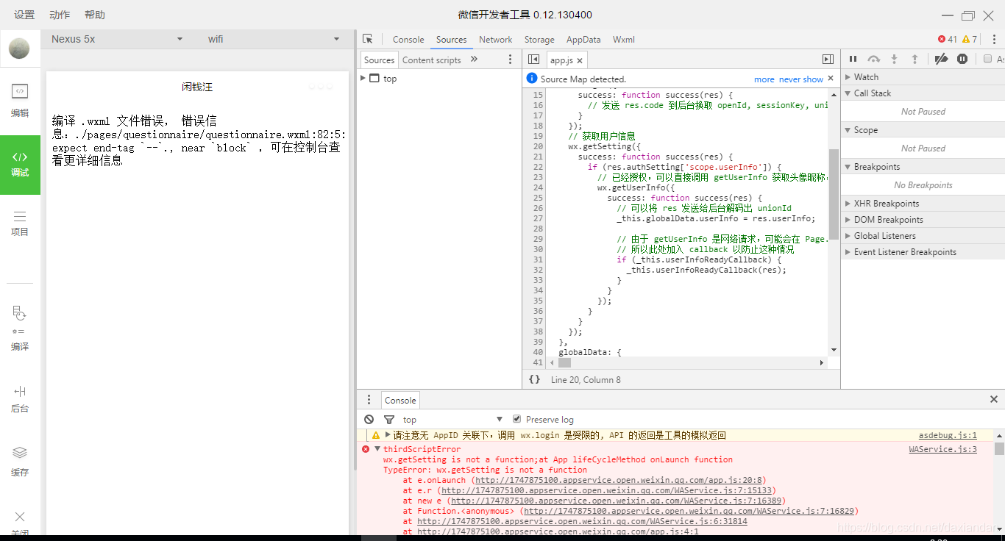Click pretty print braces icon
The width and height of the screenshot is (1005, 541).
535,379
